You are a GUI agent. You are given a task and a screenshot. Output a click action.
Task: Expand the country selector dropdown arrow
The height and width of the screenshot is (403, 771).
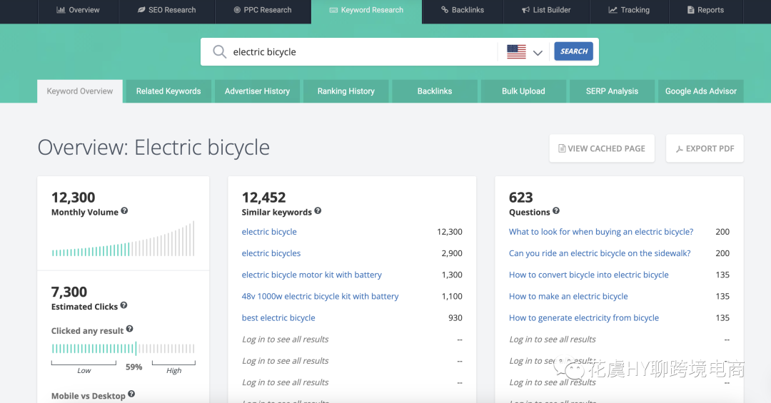pyautogui.click(x=538, y=53)
